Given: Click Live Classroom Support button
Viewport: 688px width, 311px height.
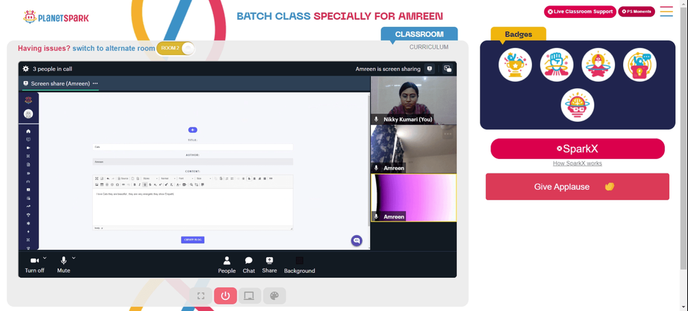Looking at the screenshot, I should pyautogui.click(x=580, y=12).
